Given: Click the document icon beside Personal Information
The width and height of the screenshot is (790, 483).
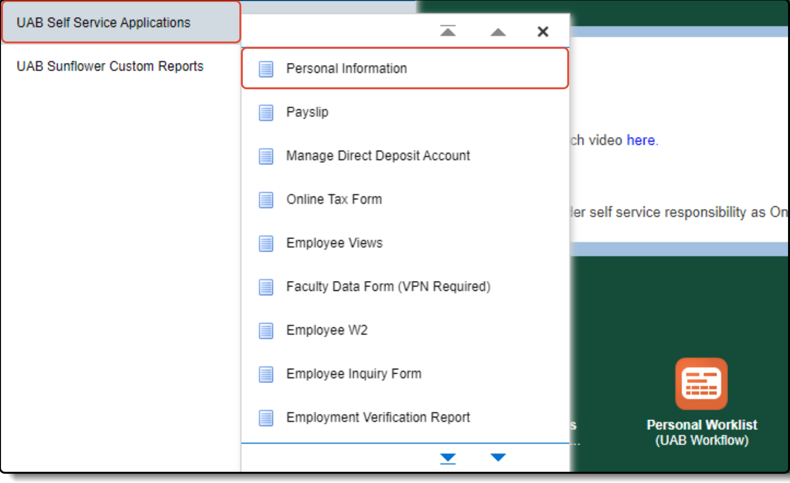Looking at the screenshot, I should point(266,69).
